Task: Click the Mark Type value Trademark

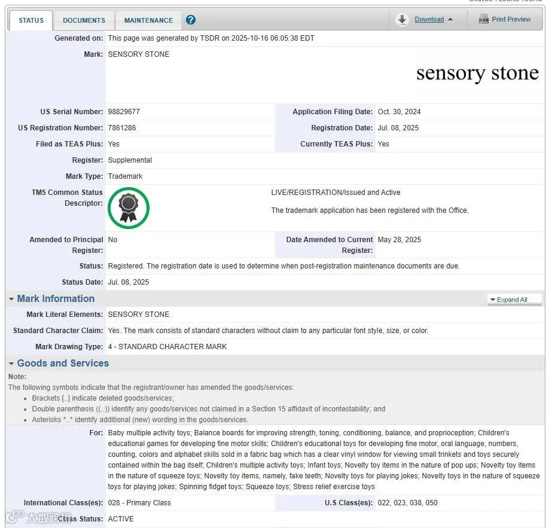Action: click(125, 176)
